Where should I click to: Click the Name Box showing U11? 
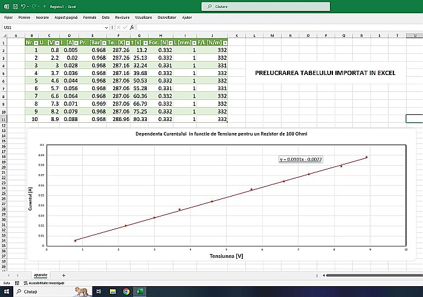coord(53,27)
